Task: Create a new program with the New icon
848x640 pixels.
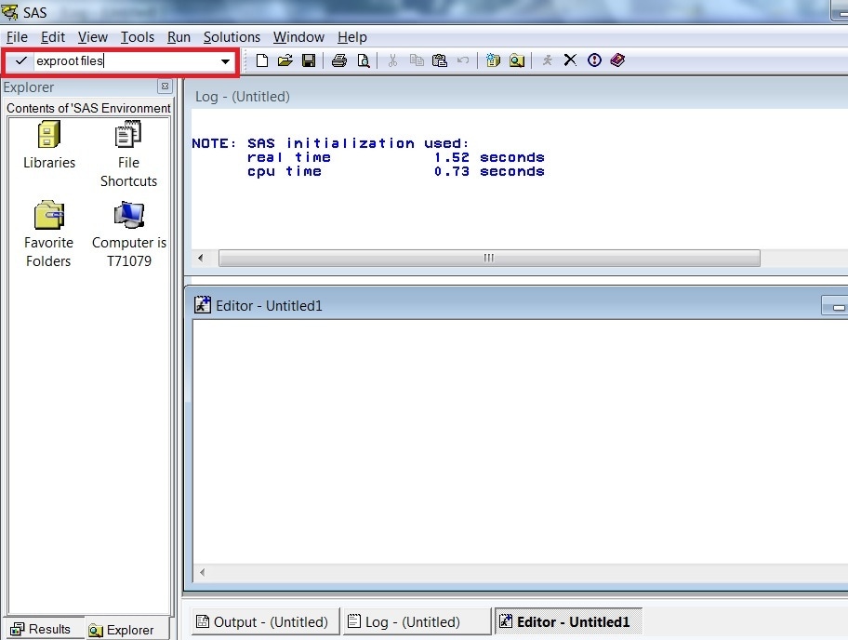Action: 262,60
